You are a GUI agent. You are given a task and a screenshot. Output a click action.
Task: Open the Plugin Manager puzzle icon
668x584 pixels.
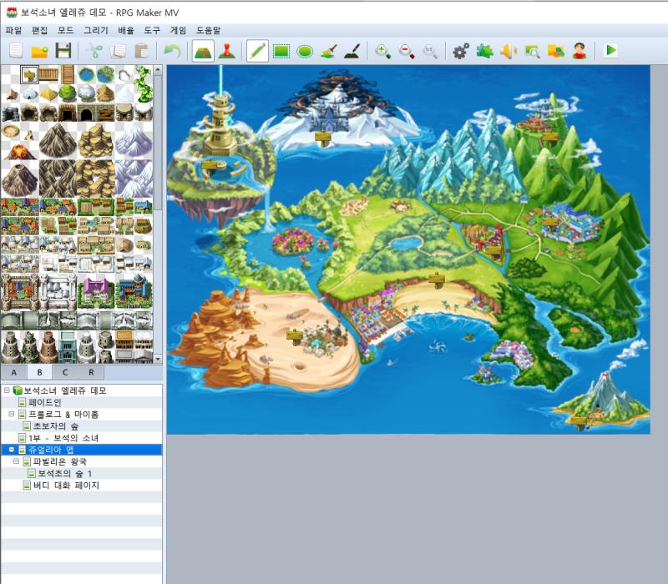(x=485, y=51)
